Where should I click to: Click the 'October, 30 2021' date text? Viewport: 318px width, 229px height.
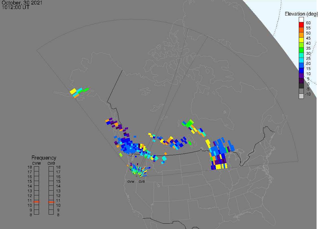click(22, 3)
